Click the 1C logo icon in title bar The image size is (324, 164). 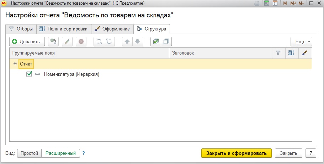click(4, 3)
